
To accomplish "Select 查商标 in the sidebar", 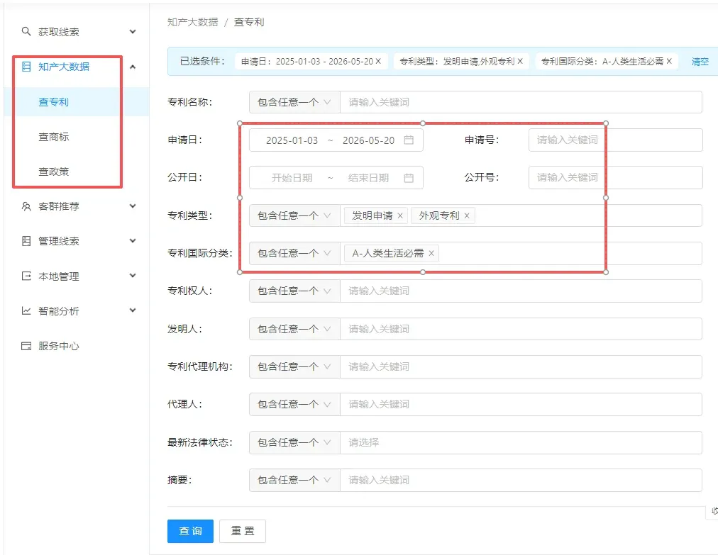I will click(x=54, y=137).
